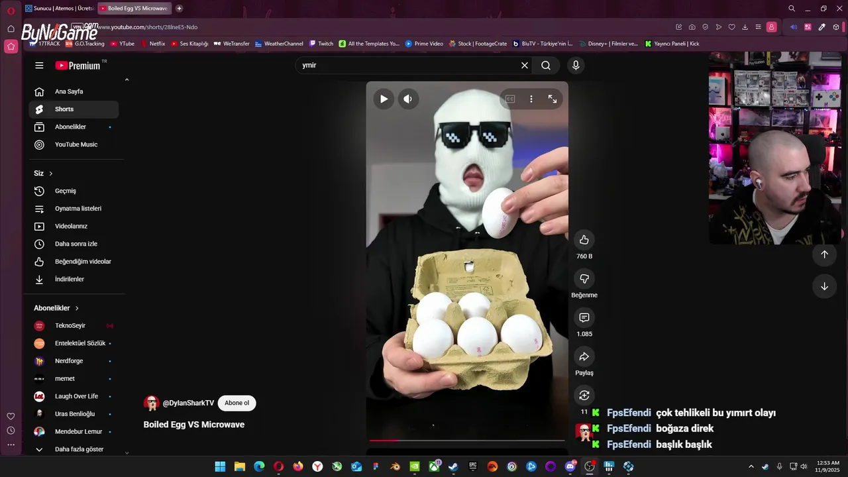Open the Nerdforge channel
The width and height of the screenshot is (848, 477).
(x=74, y=361)
